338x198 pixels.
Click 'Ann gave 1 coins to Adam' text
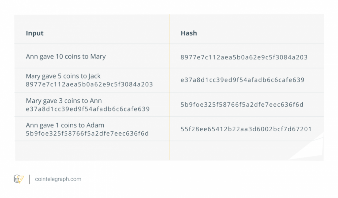[x=65, y=125]
